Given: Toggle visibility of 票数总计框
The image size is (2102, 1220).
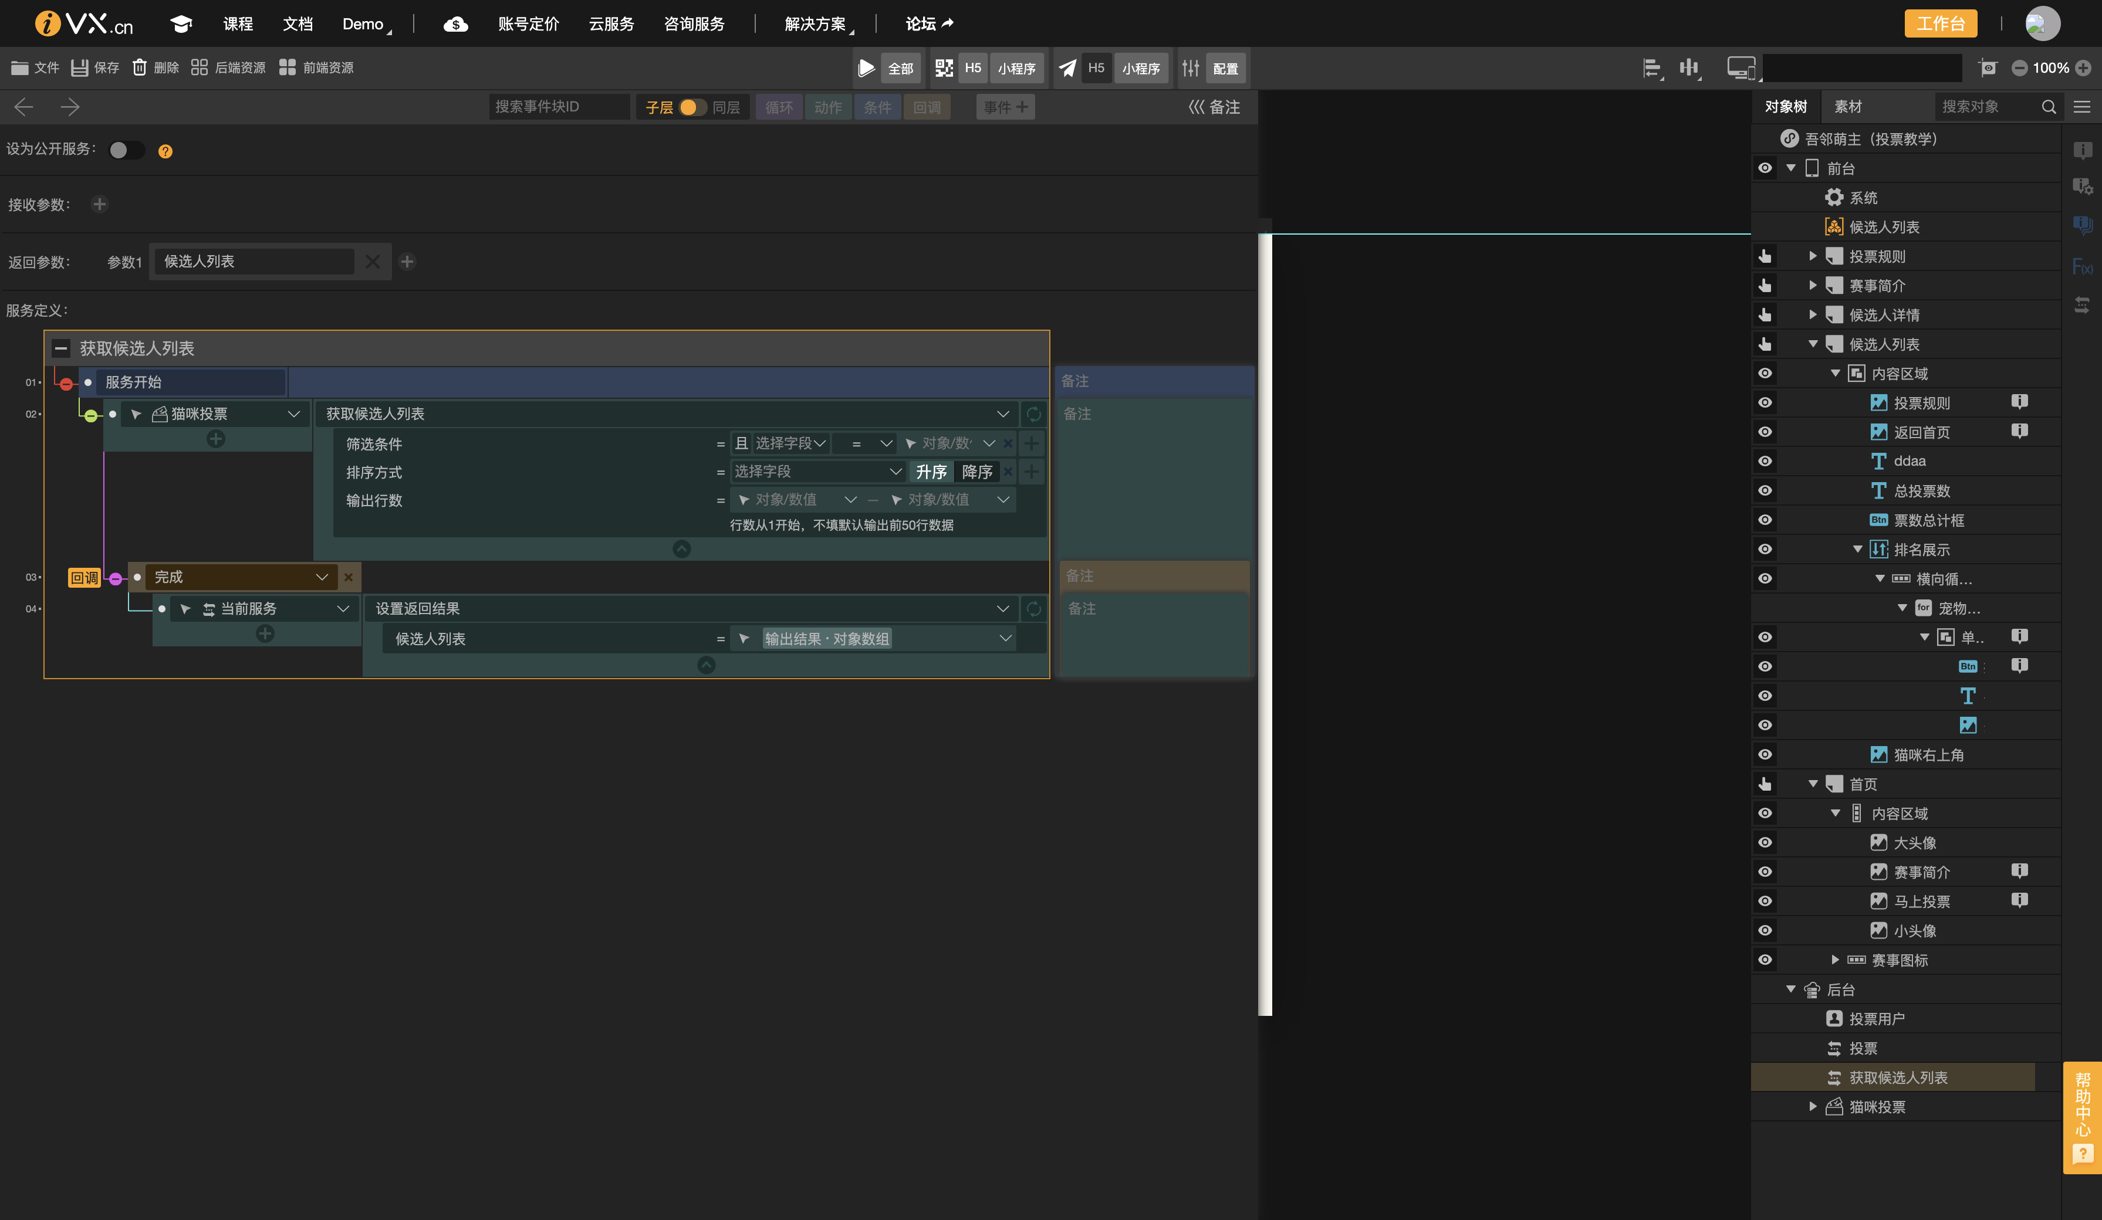Looking at the screenshot, I should [1764, 520].
